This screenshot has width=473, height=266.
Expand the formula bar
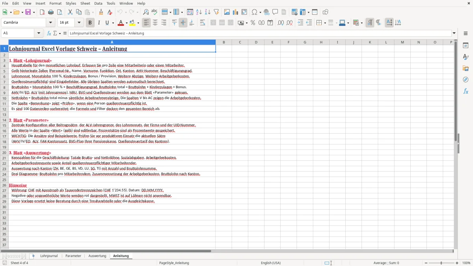click(454, 33)
